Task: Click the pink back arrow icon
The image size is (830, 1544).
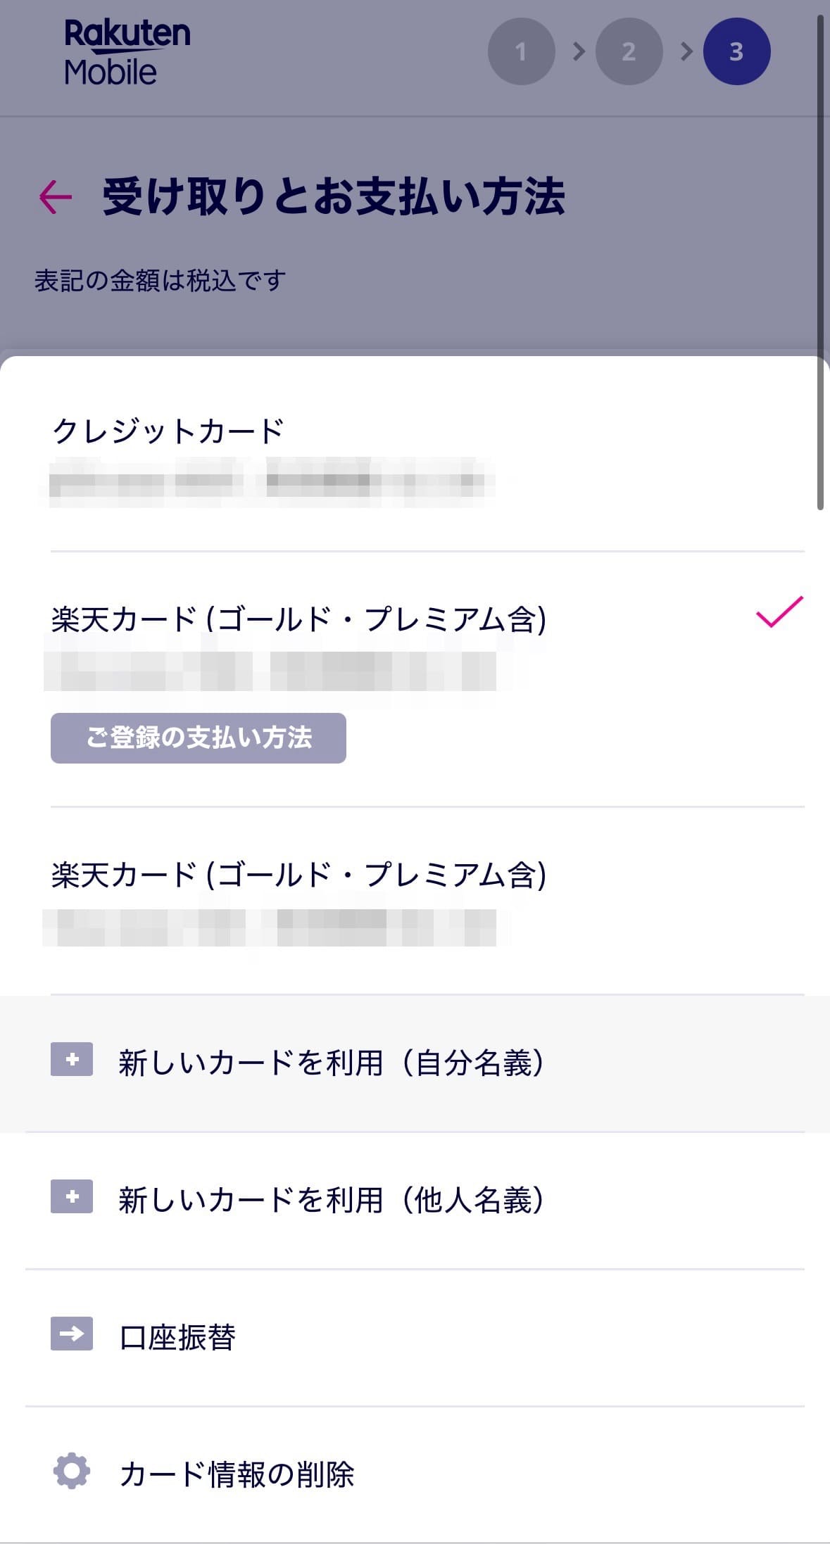Action: click(56, 196)
